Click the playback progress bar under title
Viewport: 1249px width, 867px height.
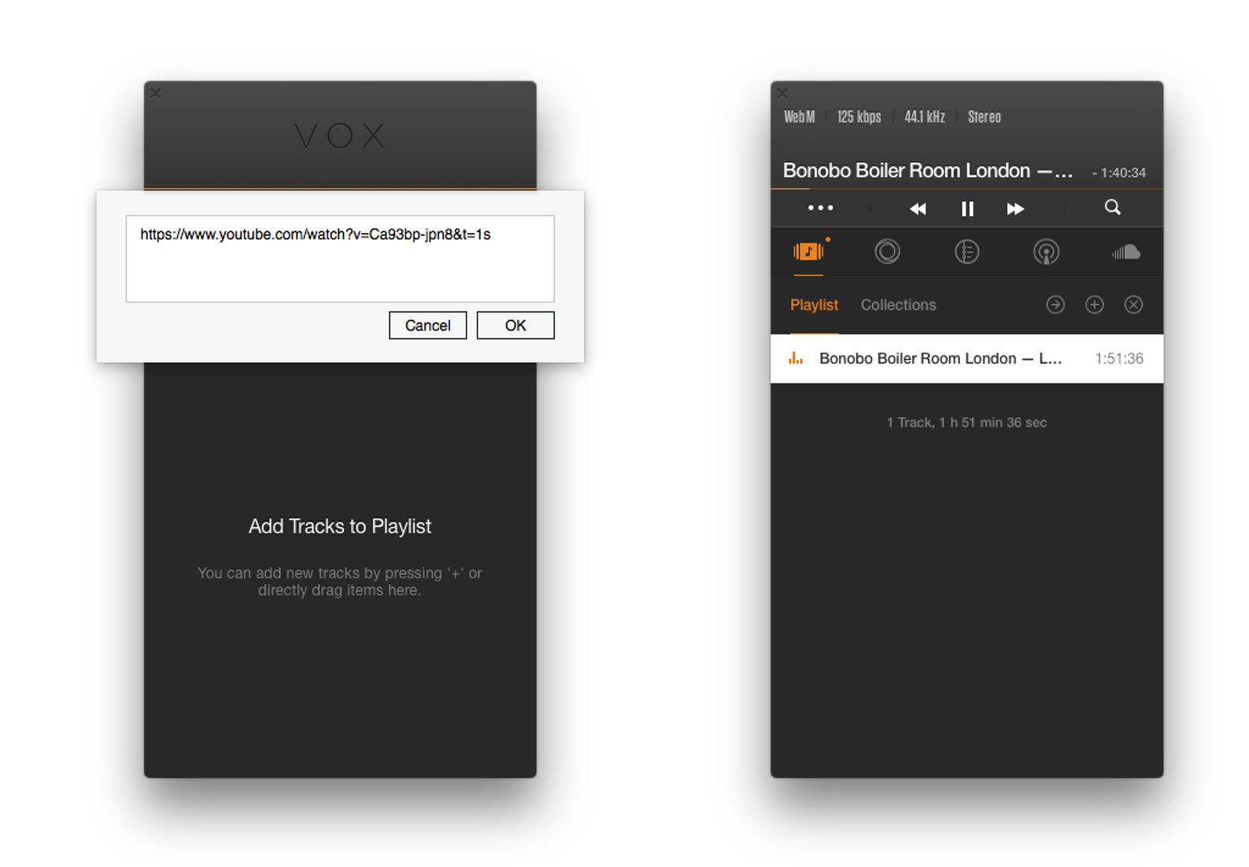click(966, 189)
